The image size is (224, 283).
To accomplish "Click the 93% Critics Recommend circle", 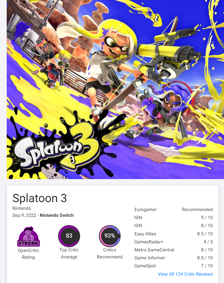I will pyautogui.click(x=110, y=236).
